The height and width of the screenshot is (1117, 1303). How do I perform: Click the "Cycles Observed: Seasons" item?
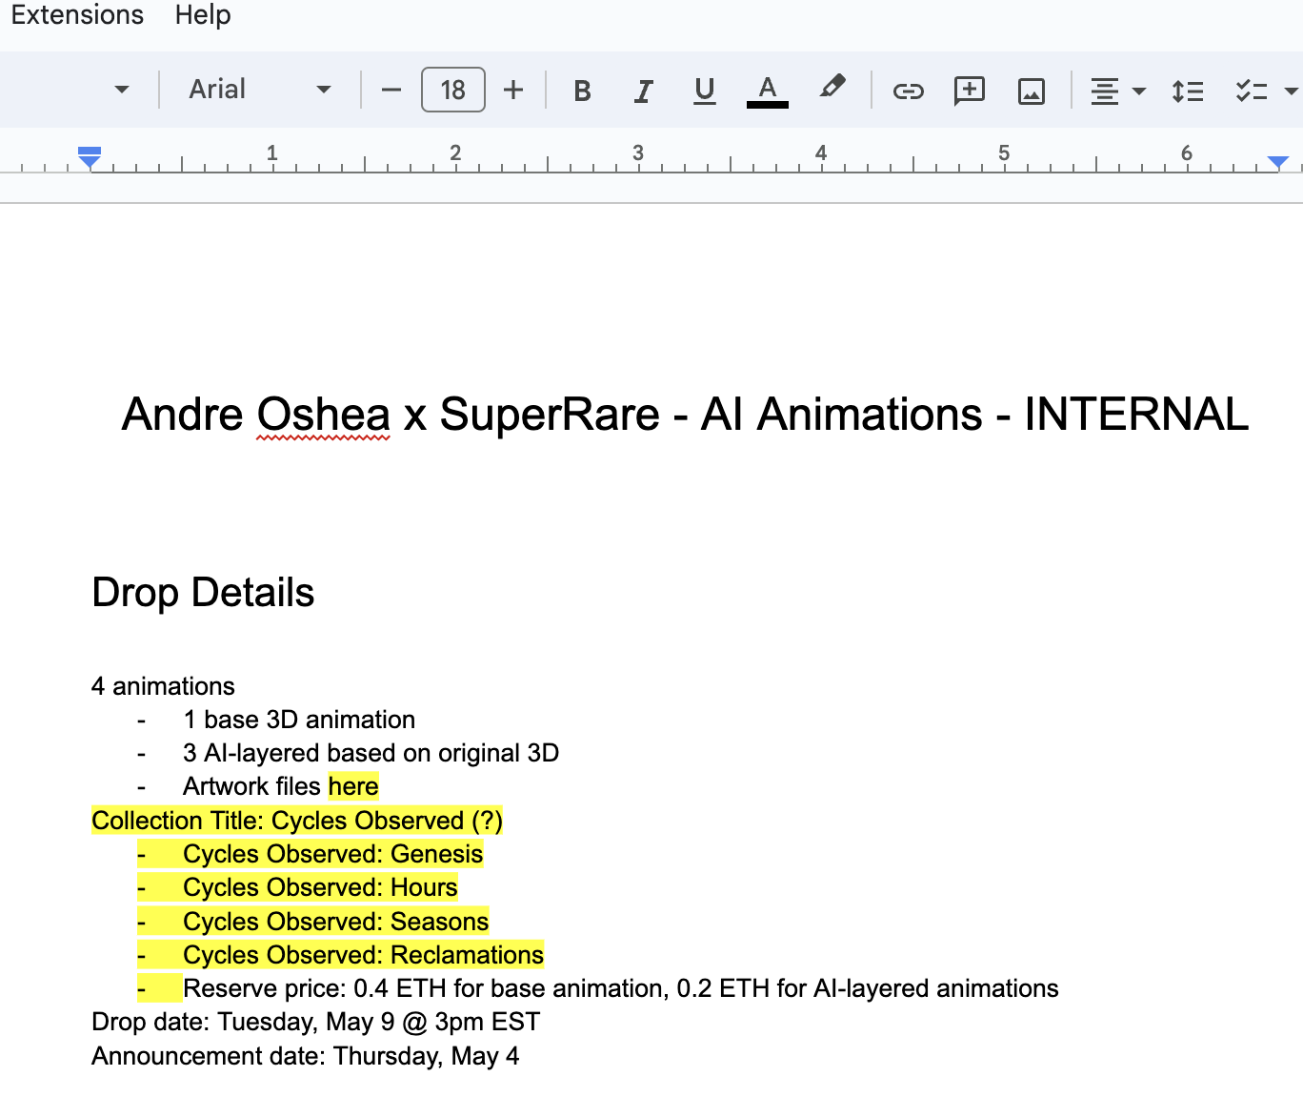[x=336, y=922]
